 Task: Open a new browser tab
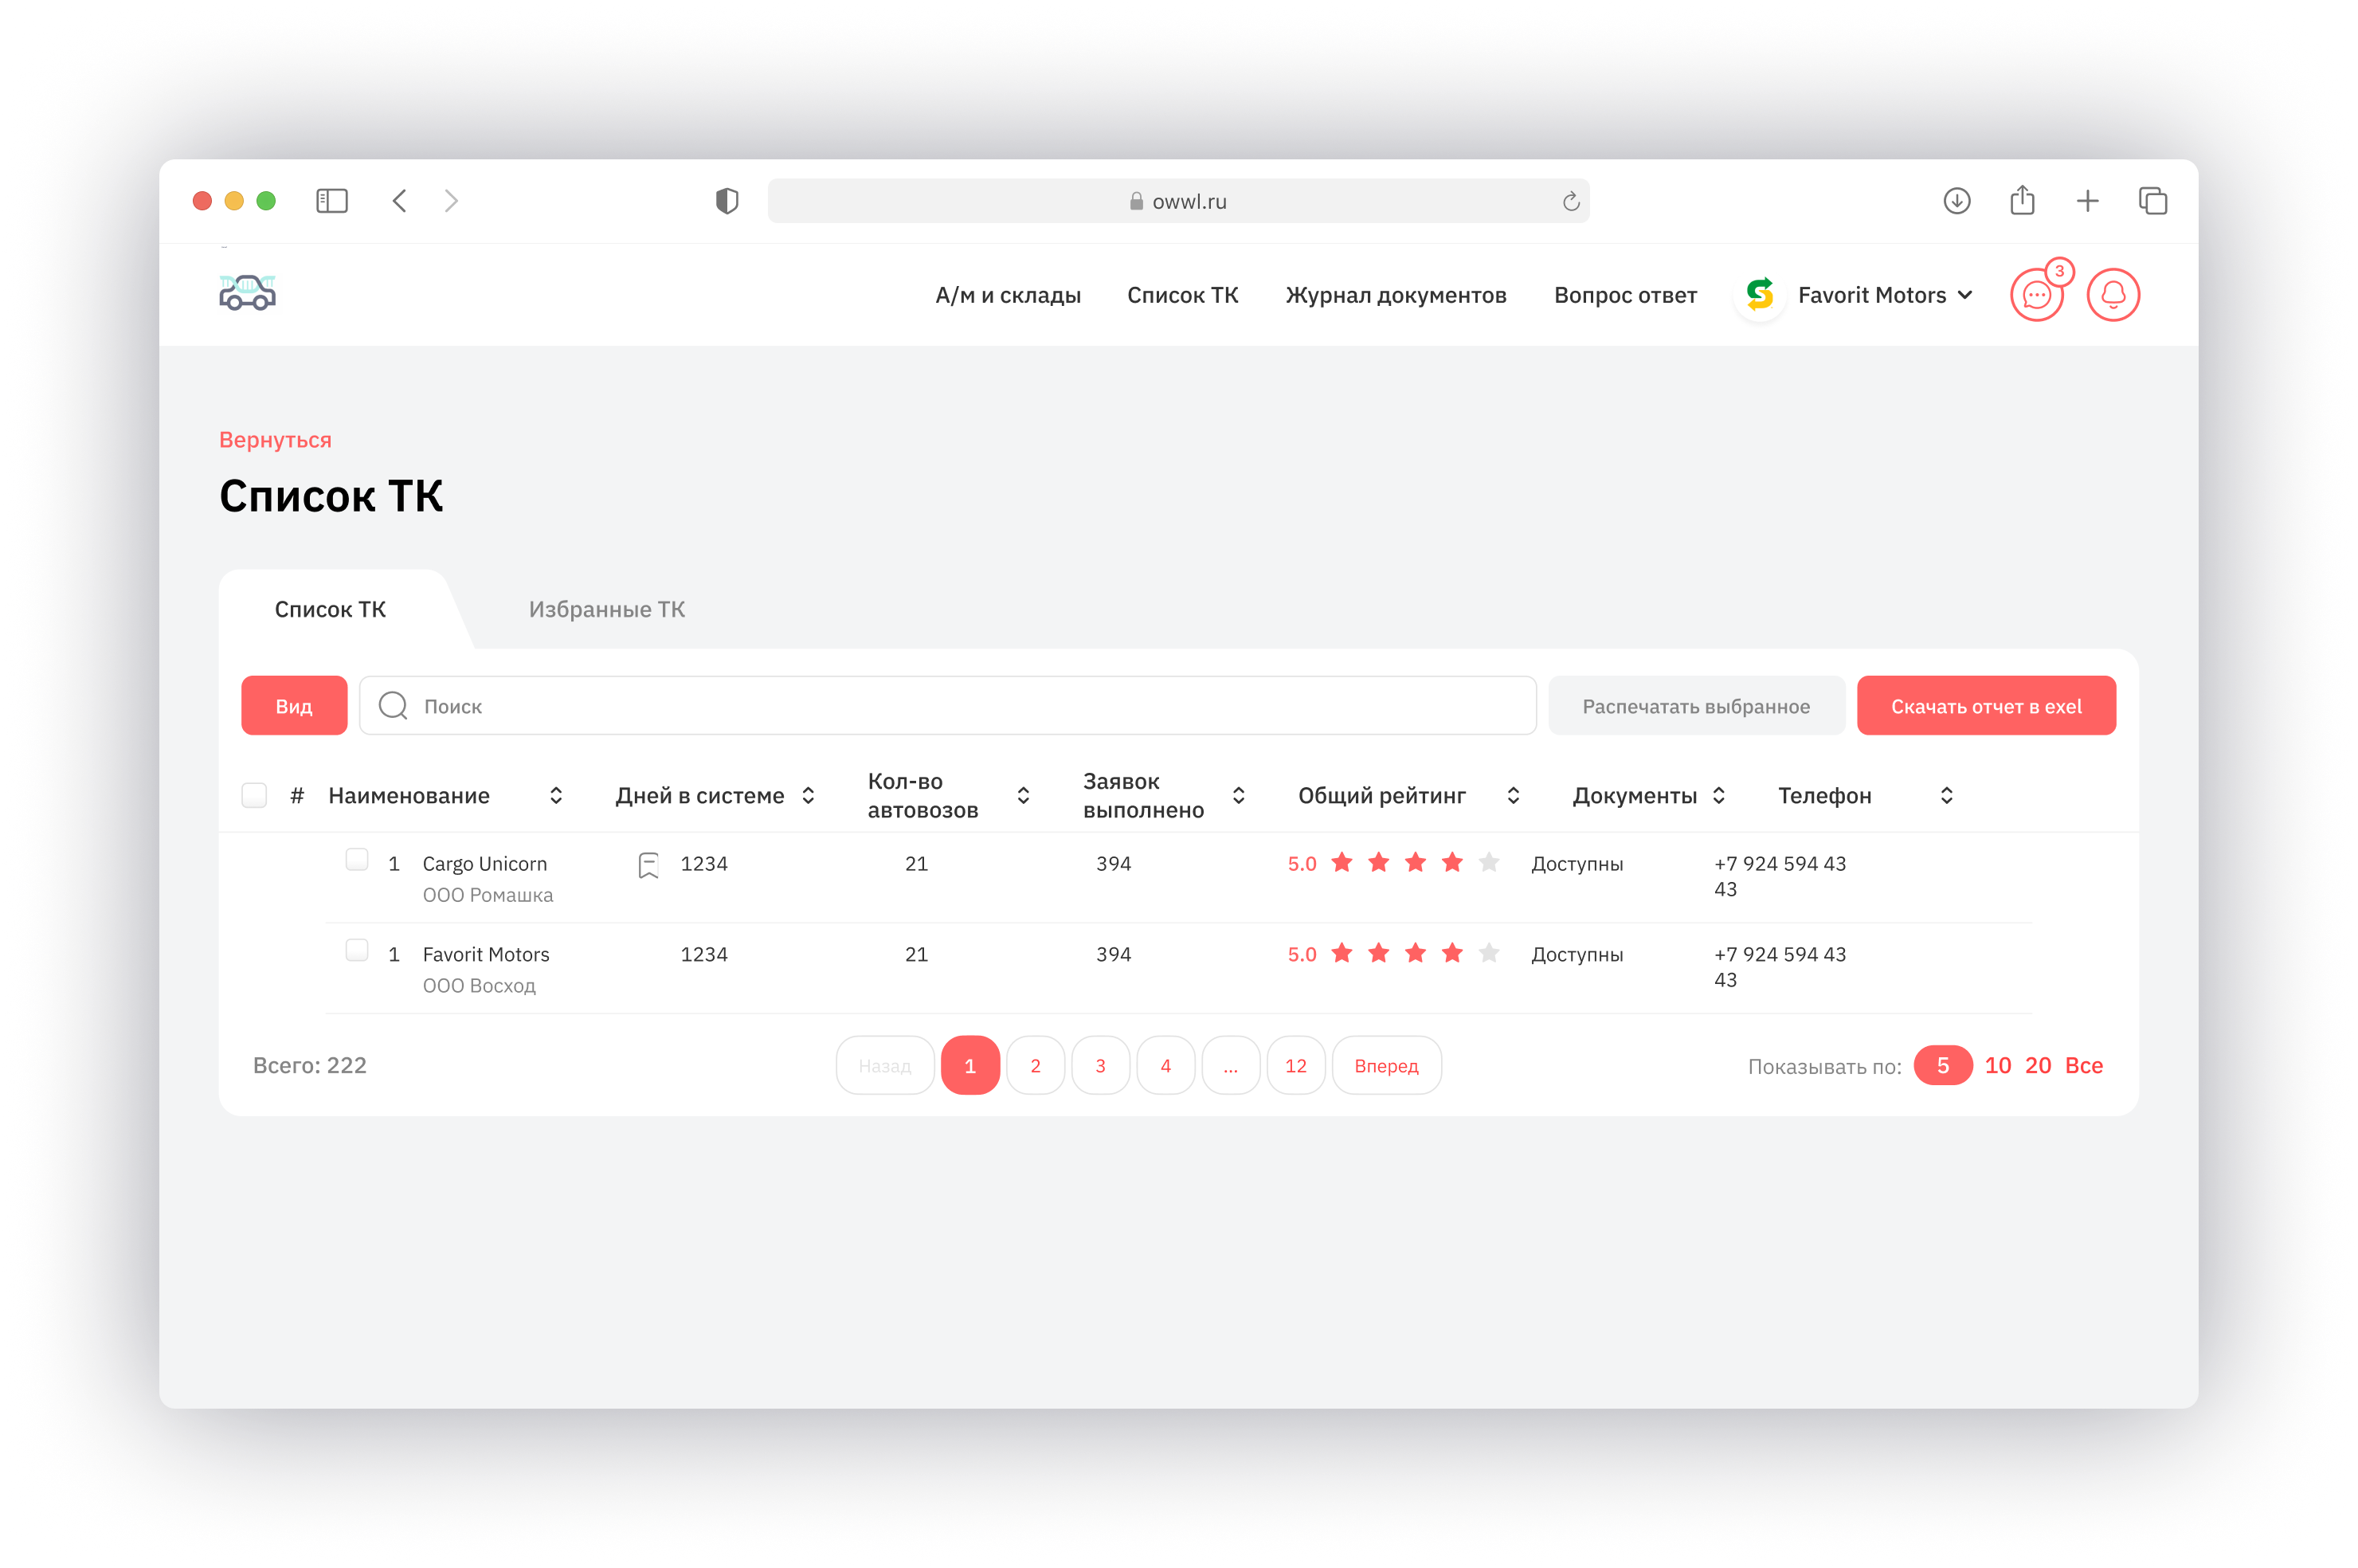click(2087, 201)
